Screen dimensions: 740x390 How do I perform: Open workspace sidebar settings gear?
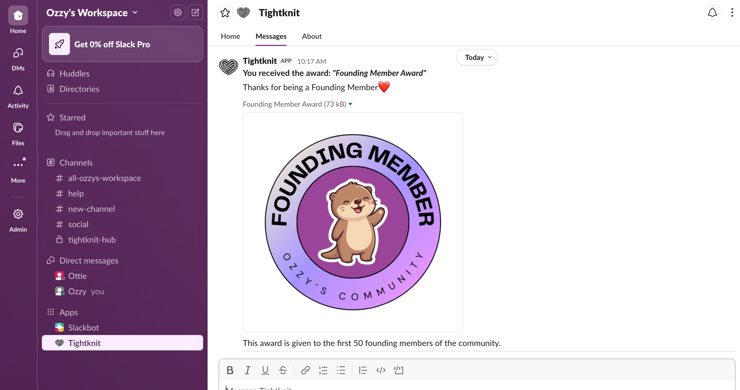178,12
